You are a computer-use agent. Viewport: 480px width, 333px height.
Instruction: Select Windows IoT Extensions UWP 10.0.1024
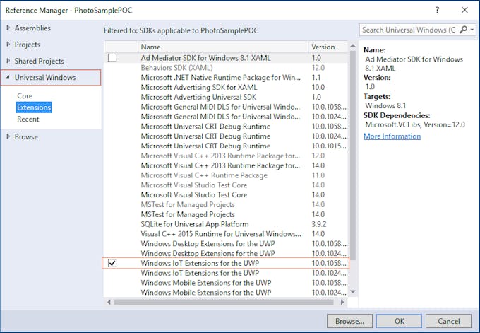point(226,273)
